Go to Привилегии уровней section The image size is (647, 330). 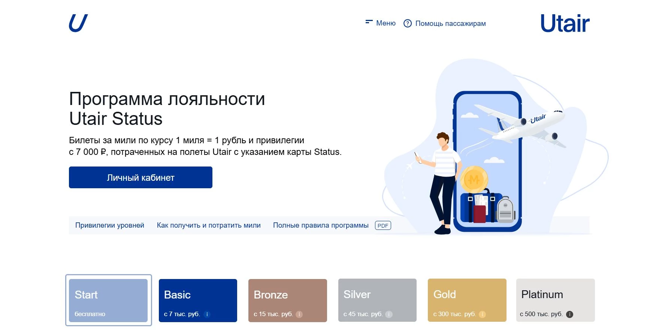110,225
